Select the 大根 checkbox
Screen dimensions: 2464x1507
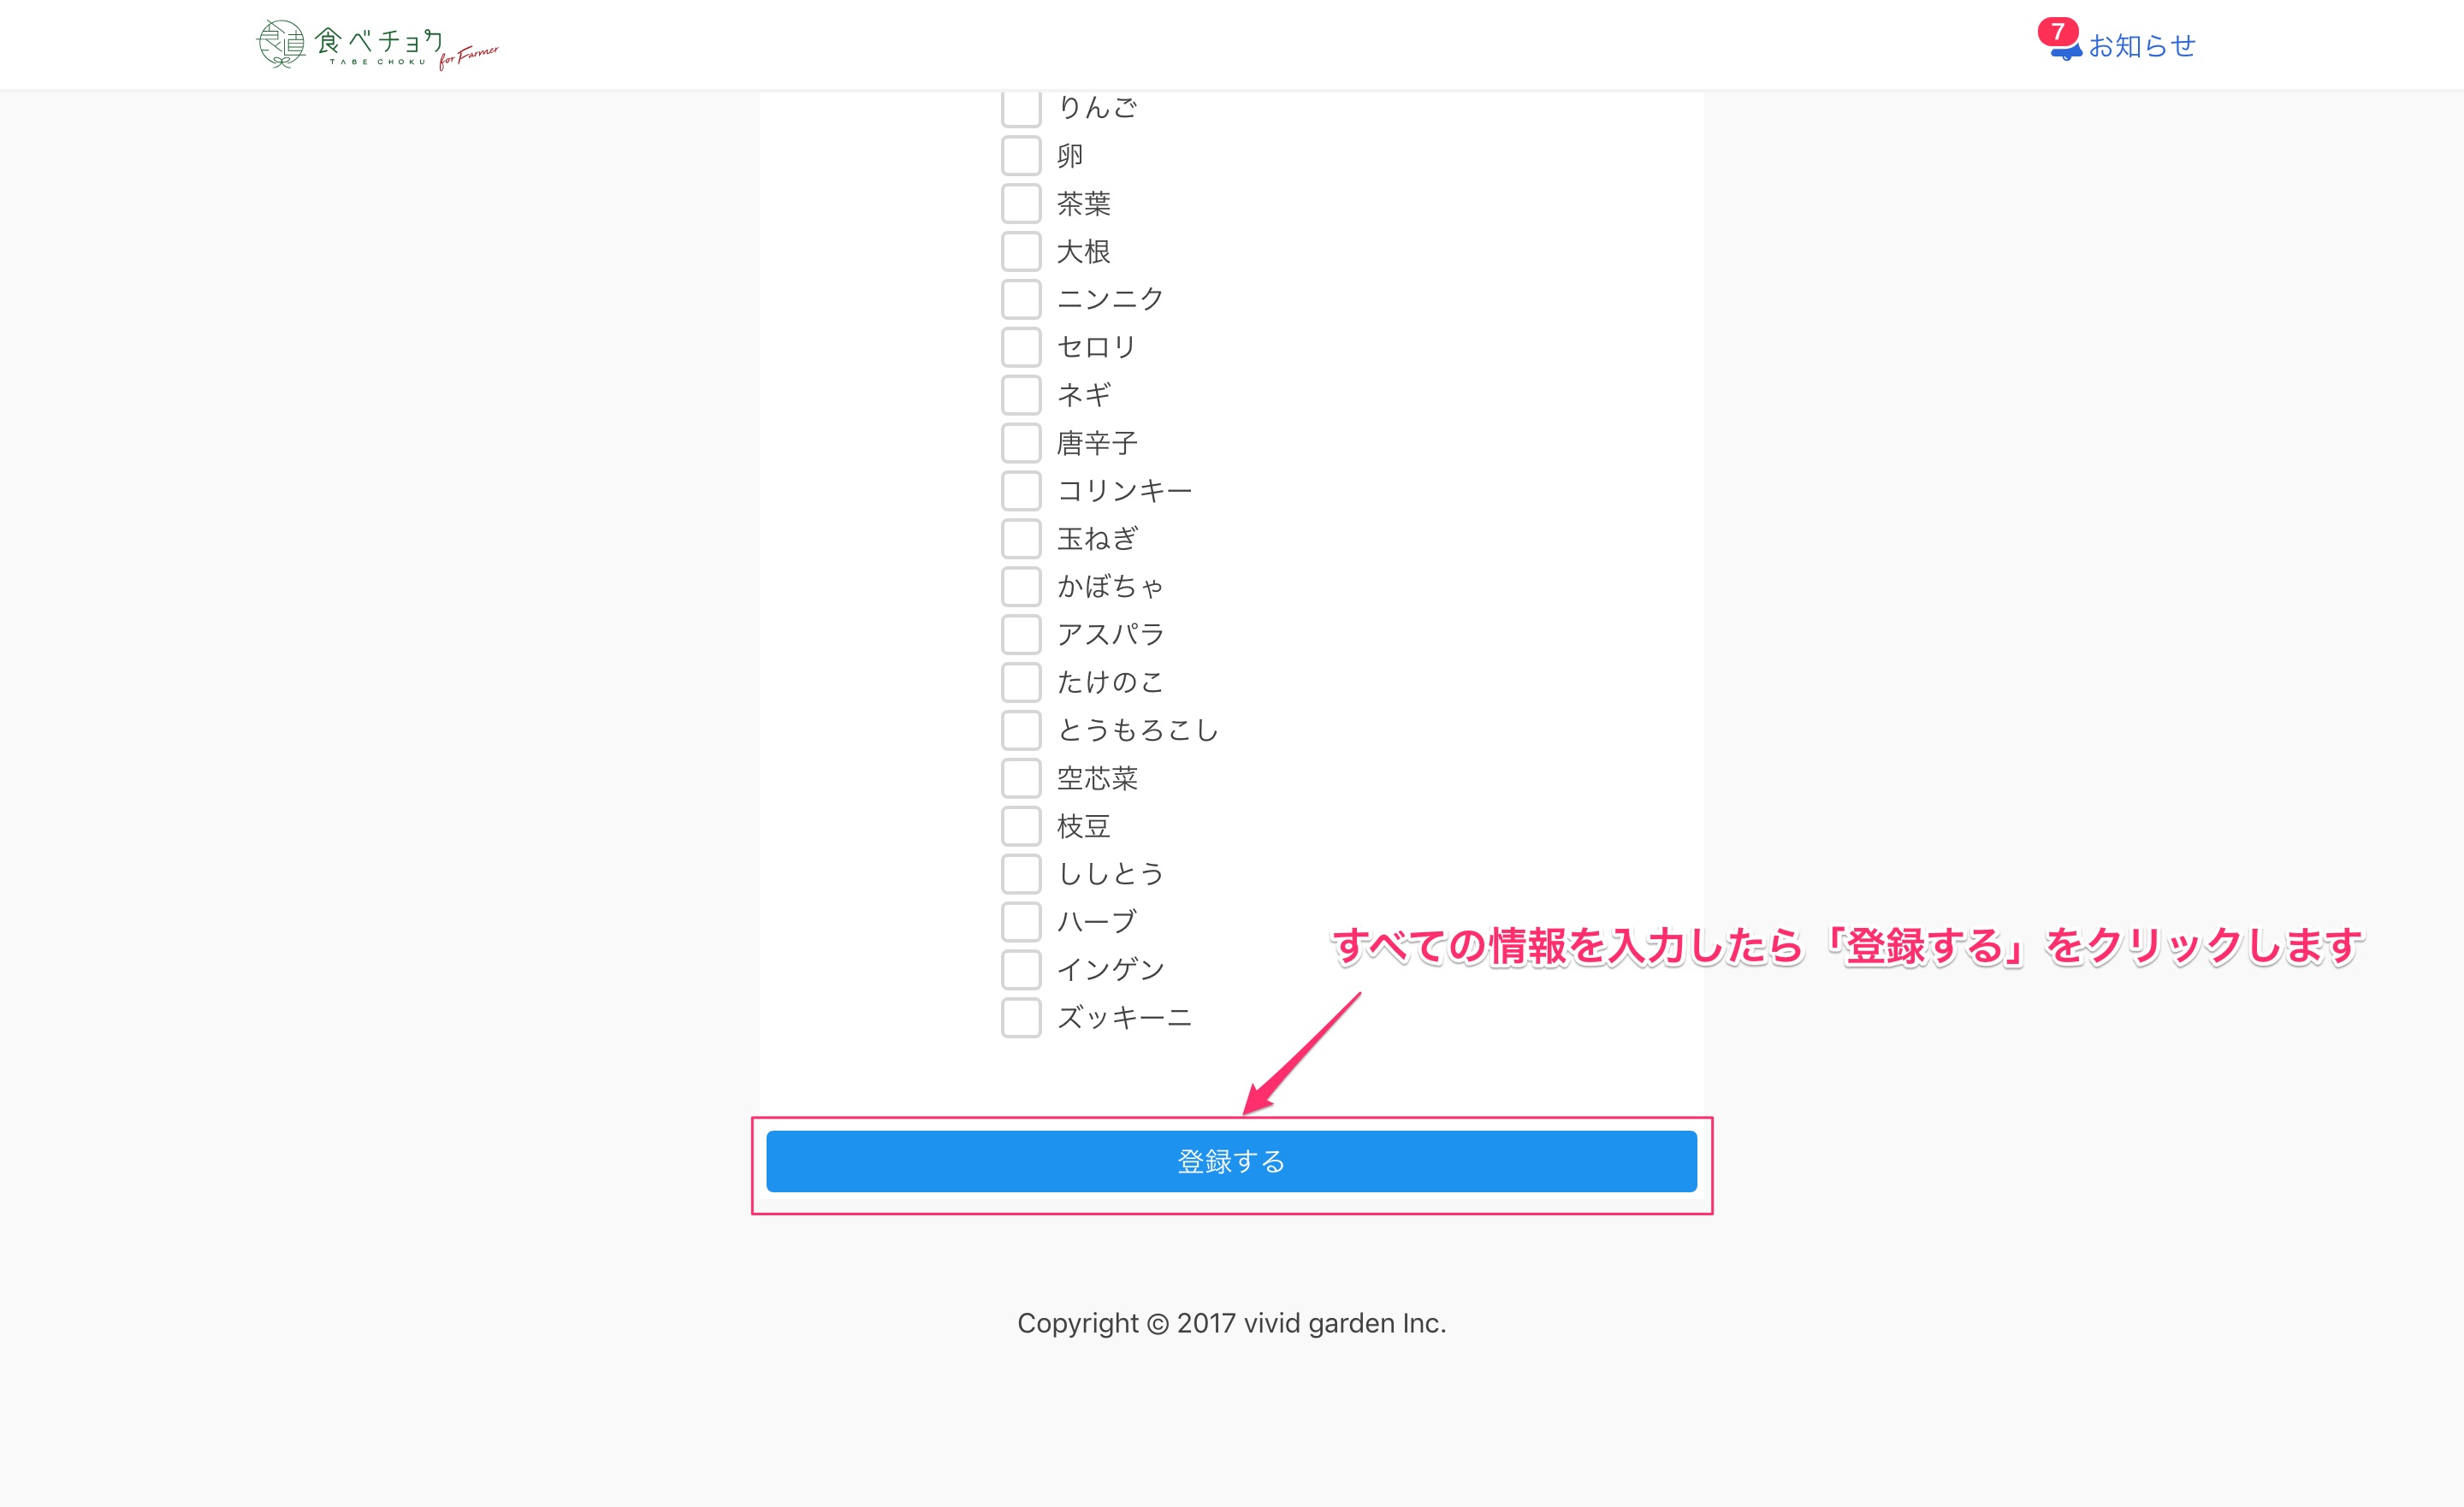point(1021,251)
